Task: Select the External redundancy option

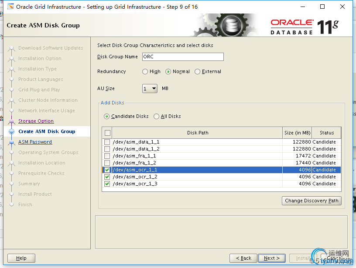Action: coord(198,72)
